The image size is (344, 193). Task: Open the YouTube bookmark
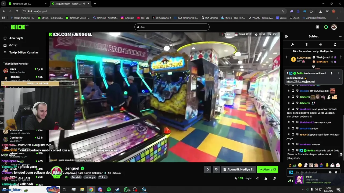(143, 18)
